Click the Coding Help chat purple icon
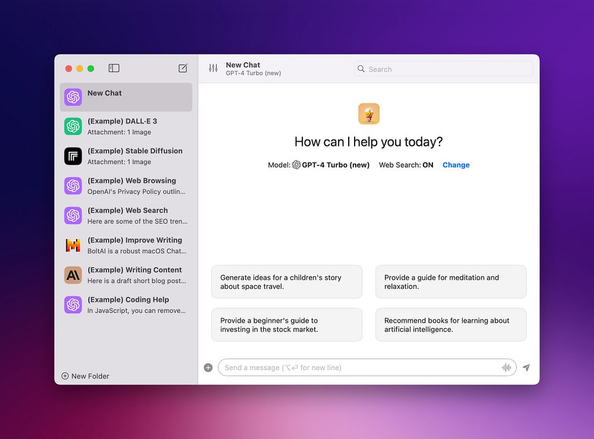Screen dimensions: 594x439 [x=73, y=305]
